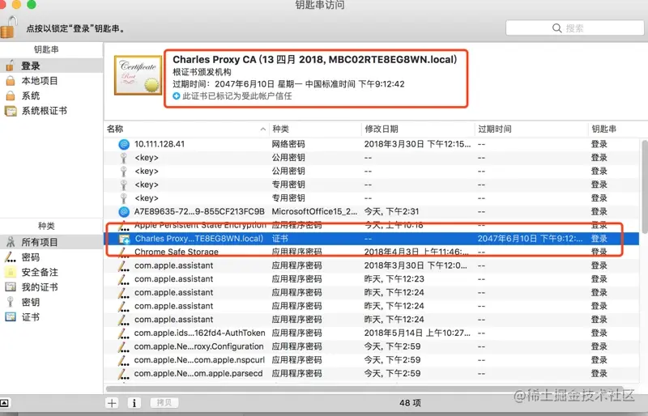Select the Apple Persistent State Encryption entry
The image size is (648, 416).
[x=200, y=225]
